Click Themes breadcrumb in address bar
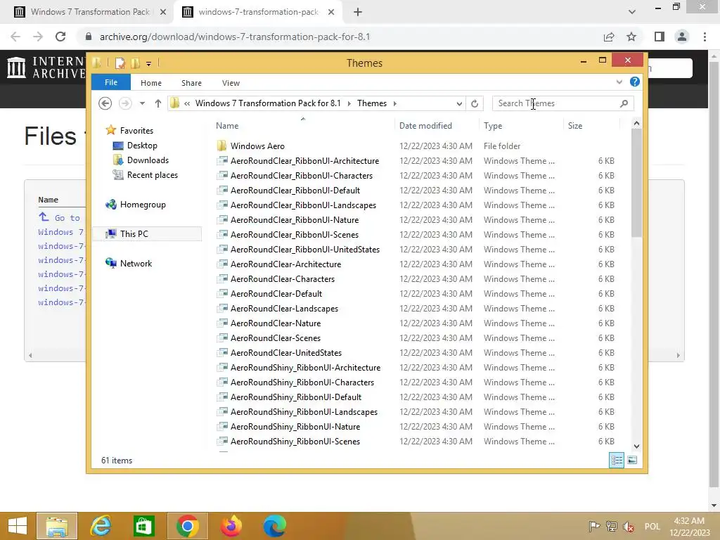Viewport: 720px width, 540px height. [372, 103]
